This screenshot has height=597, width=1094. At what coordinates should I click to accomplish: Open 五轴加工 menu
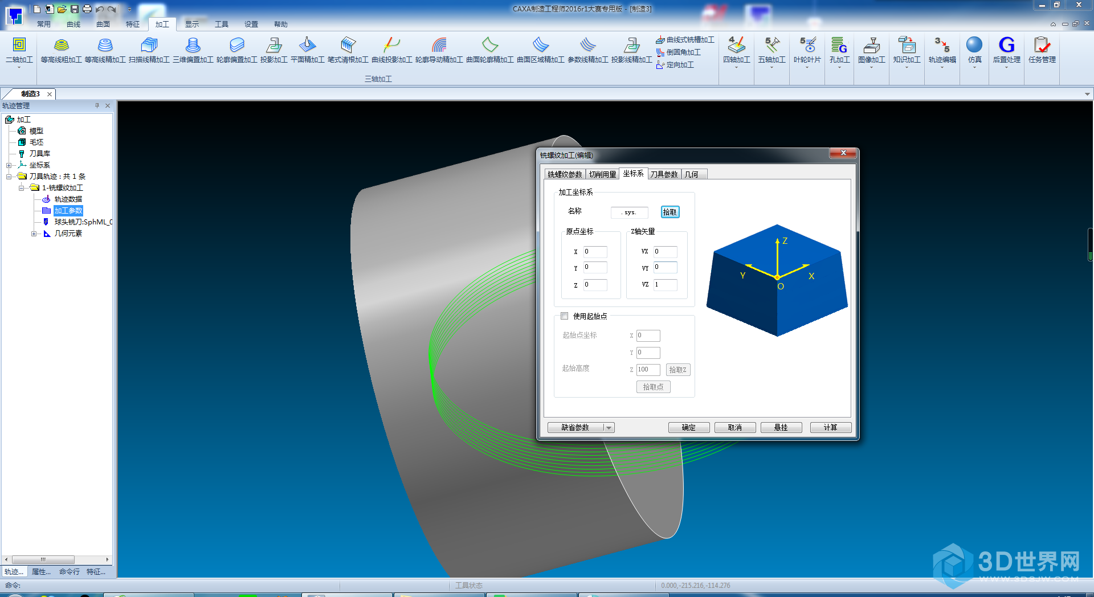[771, 52]
